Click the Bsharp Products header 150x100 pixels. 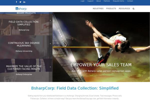tap(26, 13)
